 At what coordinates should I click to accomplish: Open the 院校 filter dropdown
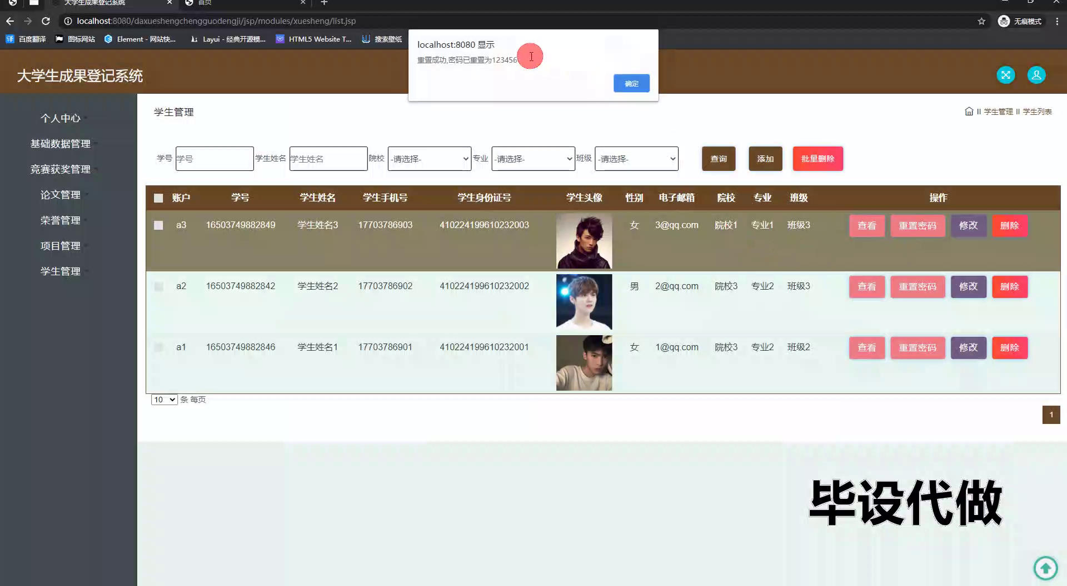430,159
